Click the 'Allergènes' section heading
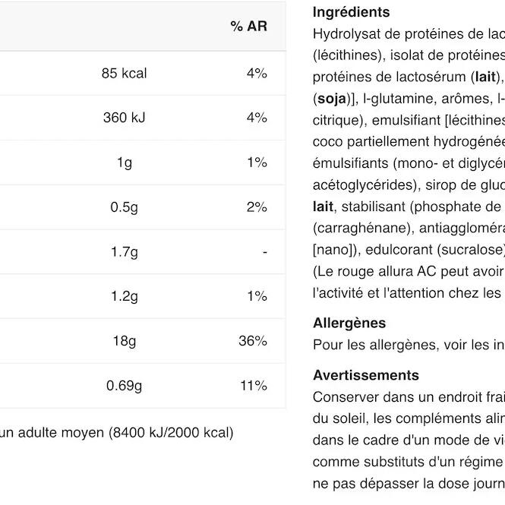The image size is (505, 505). (x=349, y=324)
